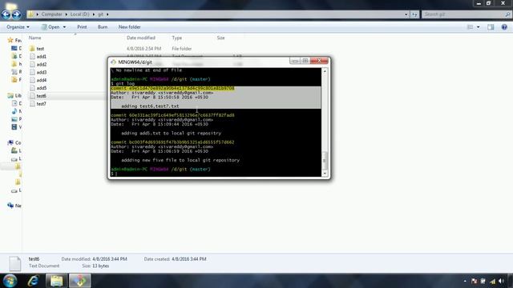This screenshot has width=513, height=288.
Task: Select test6 file name in list
Action: click(41, 96)
